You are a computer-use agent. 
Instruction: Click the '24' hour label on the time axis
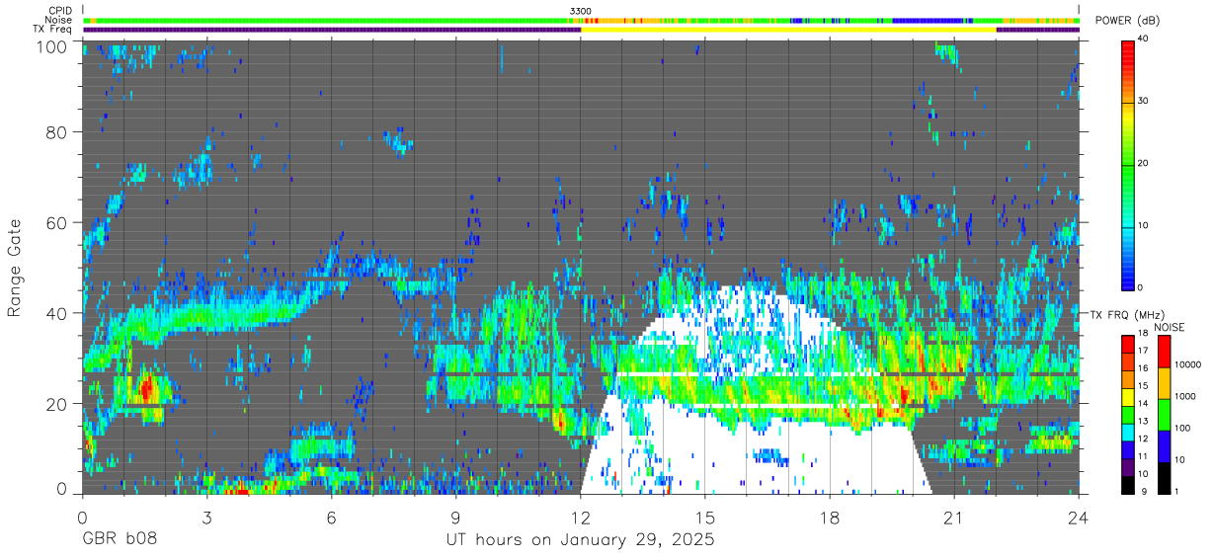coord(1079,517)
